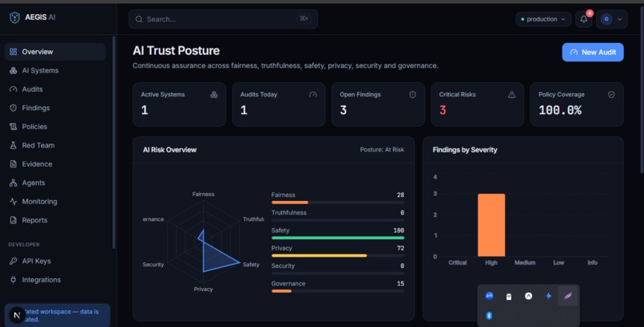Click the Privacy score progress bar
Screen dimensions: 644x327
(x=338, y=256)
